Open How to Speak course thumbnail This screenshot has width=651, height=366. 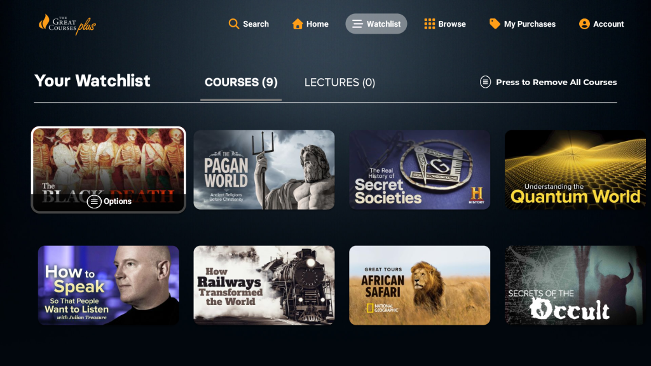(x=108, y=285)
